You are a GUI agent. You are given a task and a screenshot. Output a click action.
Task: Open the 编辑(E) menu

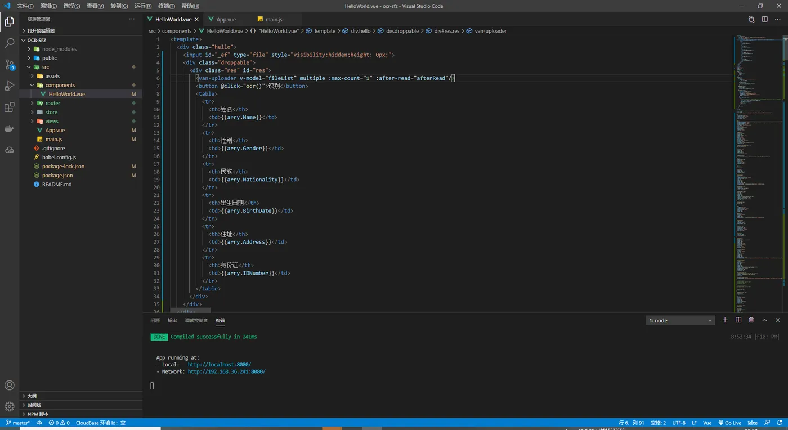[48, 6]
